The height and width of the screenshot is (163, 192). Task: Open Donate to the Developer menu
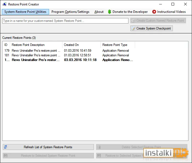click(128, 12)
